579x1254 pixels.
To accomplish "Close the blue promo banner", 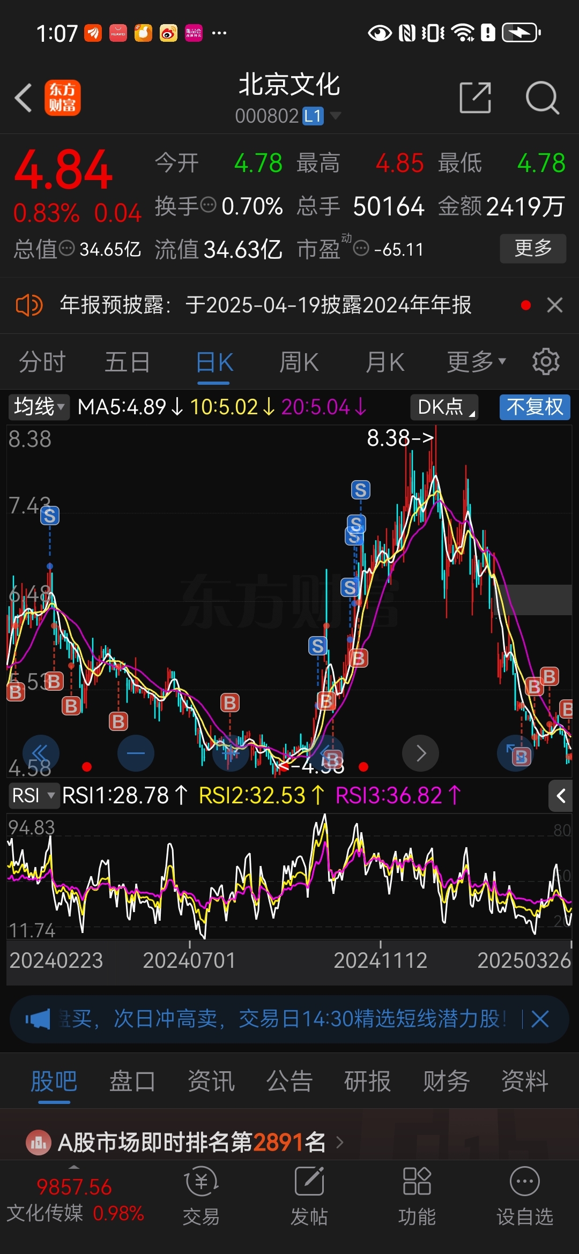I will 540,1019.
